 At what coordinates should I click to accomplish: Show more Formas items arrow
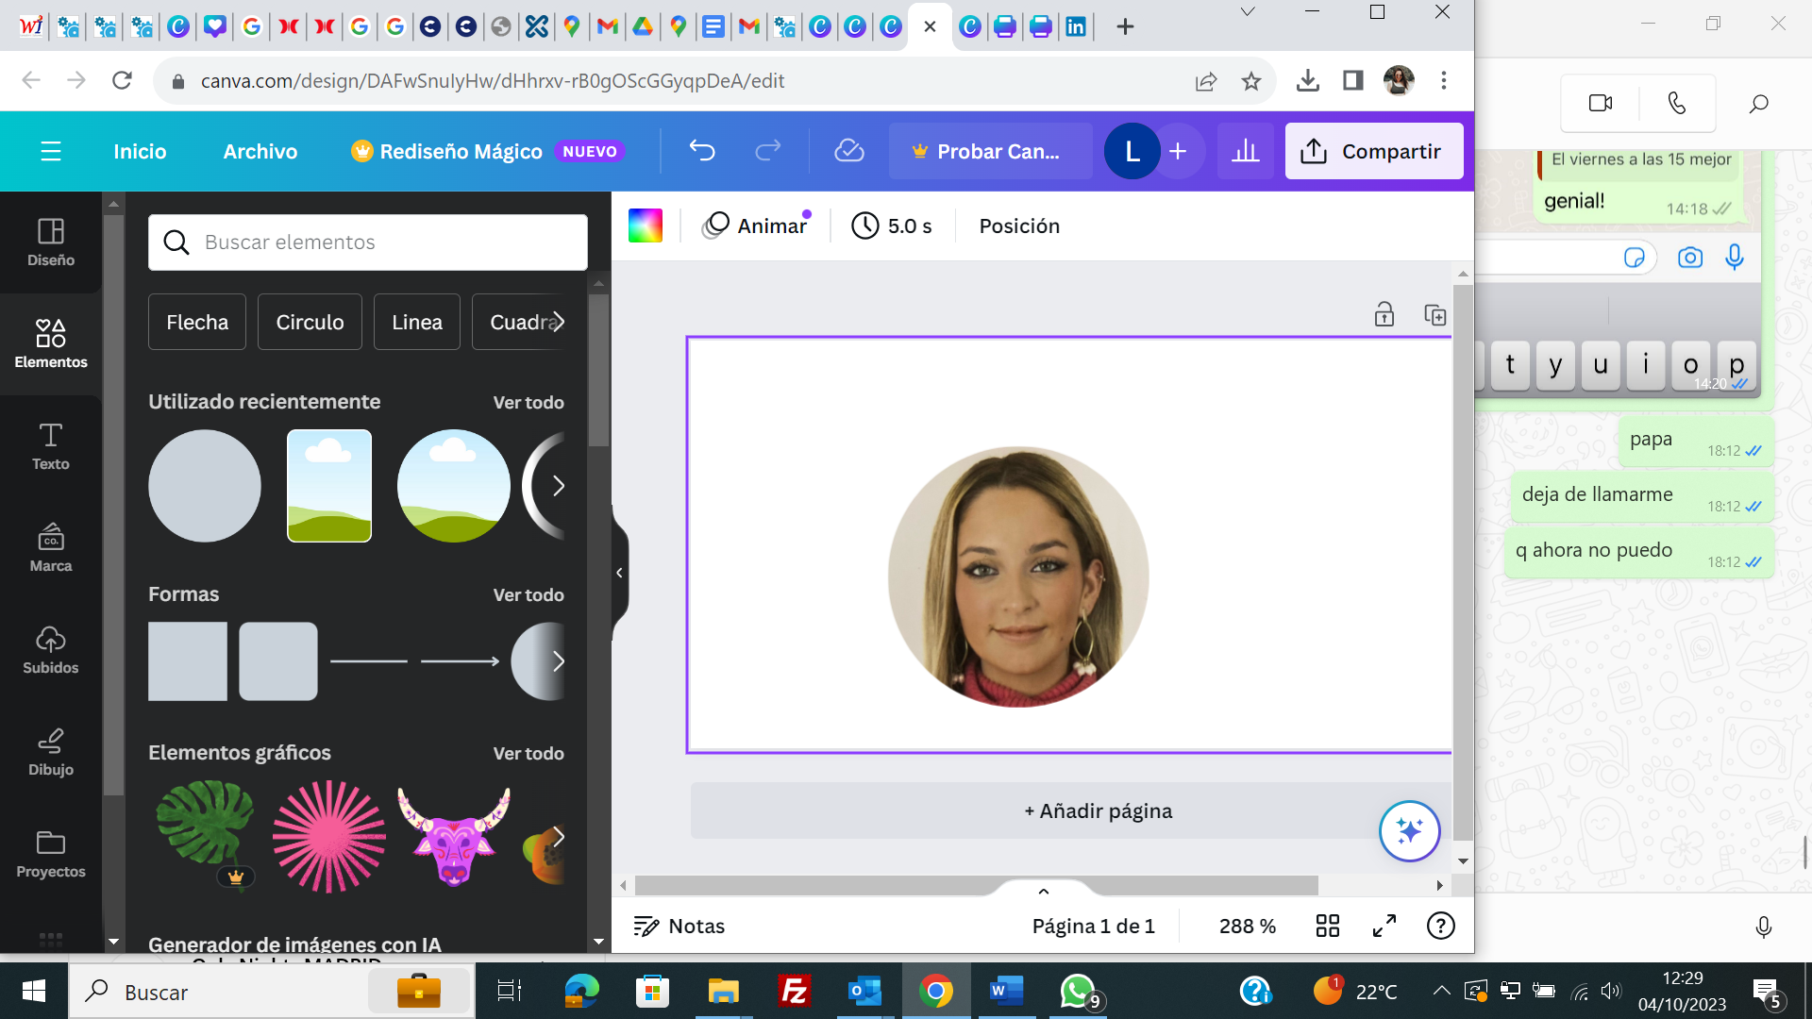click(x=559, y=661)
